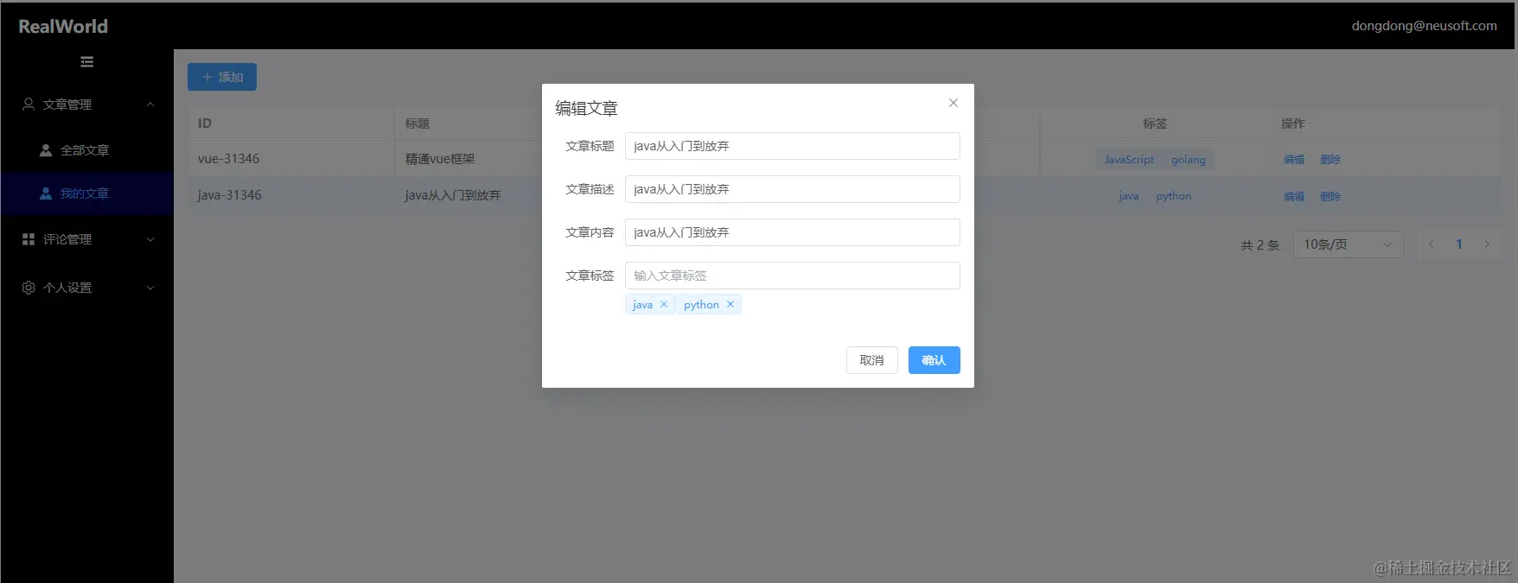
Task: Remove the java tag via its X
Action: click(x=664, y=304)
